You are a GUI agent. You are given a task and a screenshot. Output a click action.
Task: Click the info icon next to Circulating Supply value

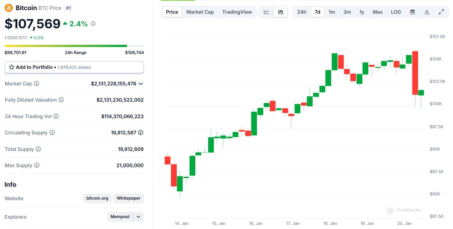tap(141, 132)
